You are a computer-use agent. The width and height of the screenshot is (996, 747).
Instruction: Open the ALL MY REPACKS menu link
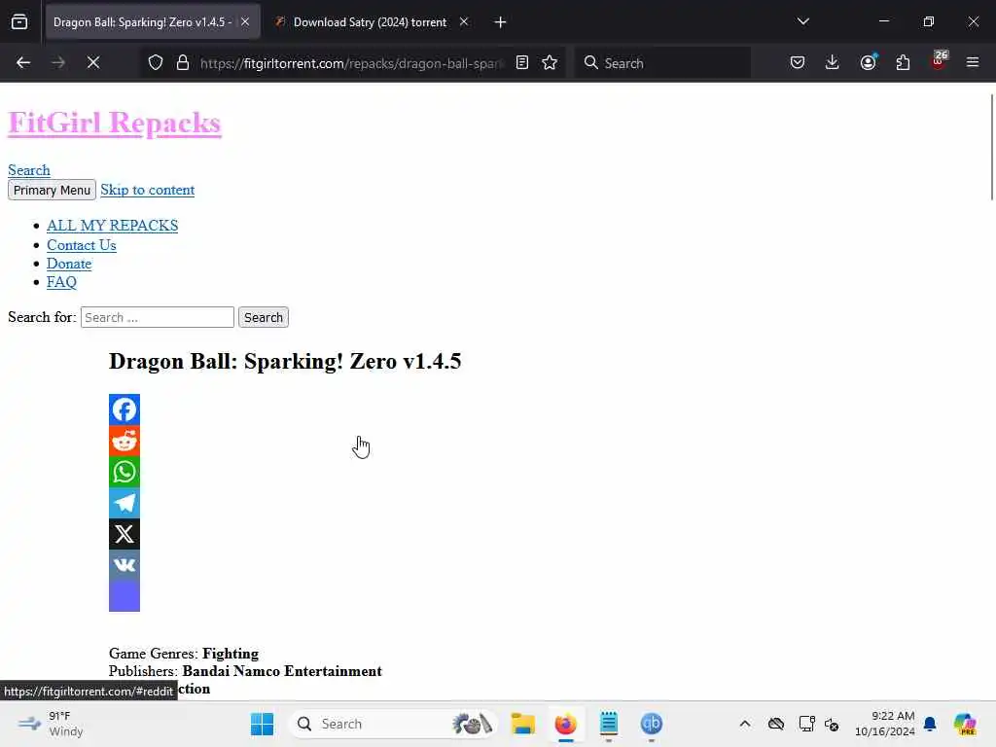tap(113, 226)
